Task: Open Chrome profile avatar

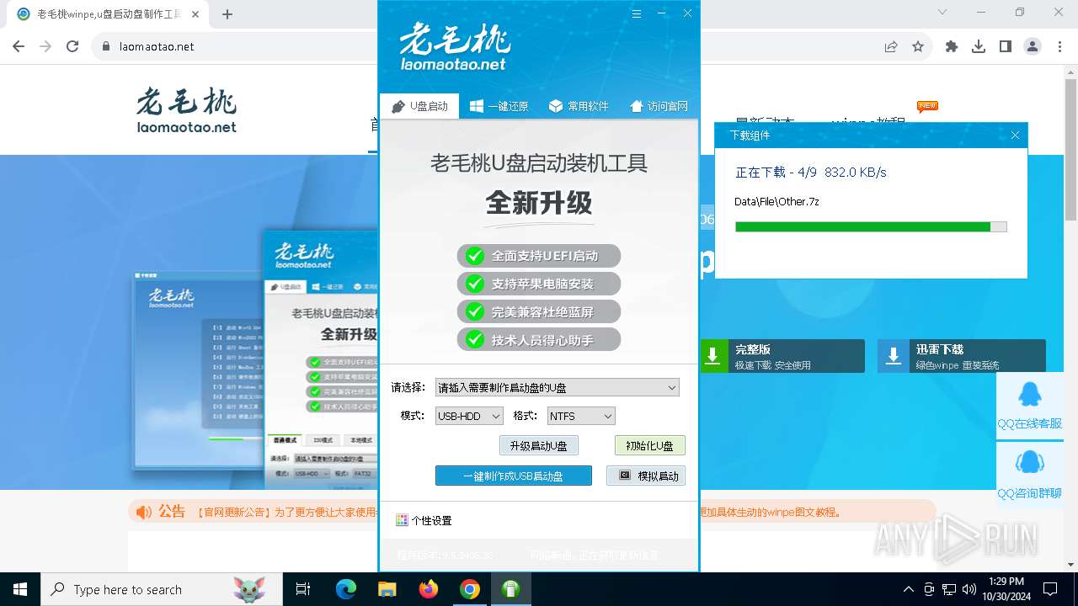Action: (1033, 46)
